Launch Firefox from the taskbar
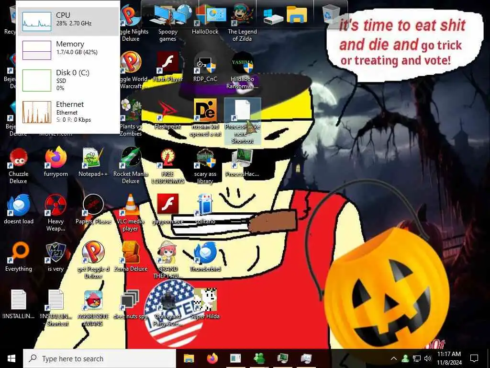This screenshot has height=368, width=490. click(x=212, y=358)
